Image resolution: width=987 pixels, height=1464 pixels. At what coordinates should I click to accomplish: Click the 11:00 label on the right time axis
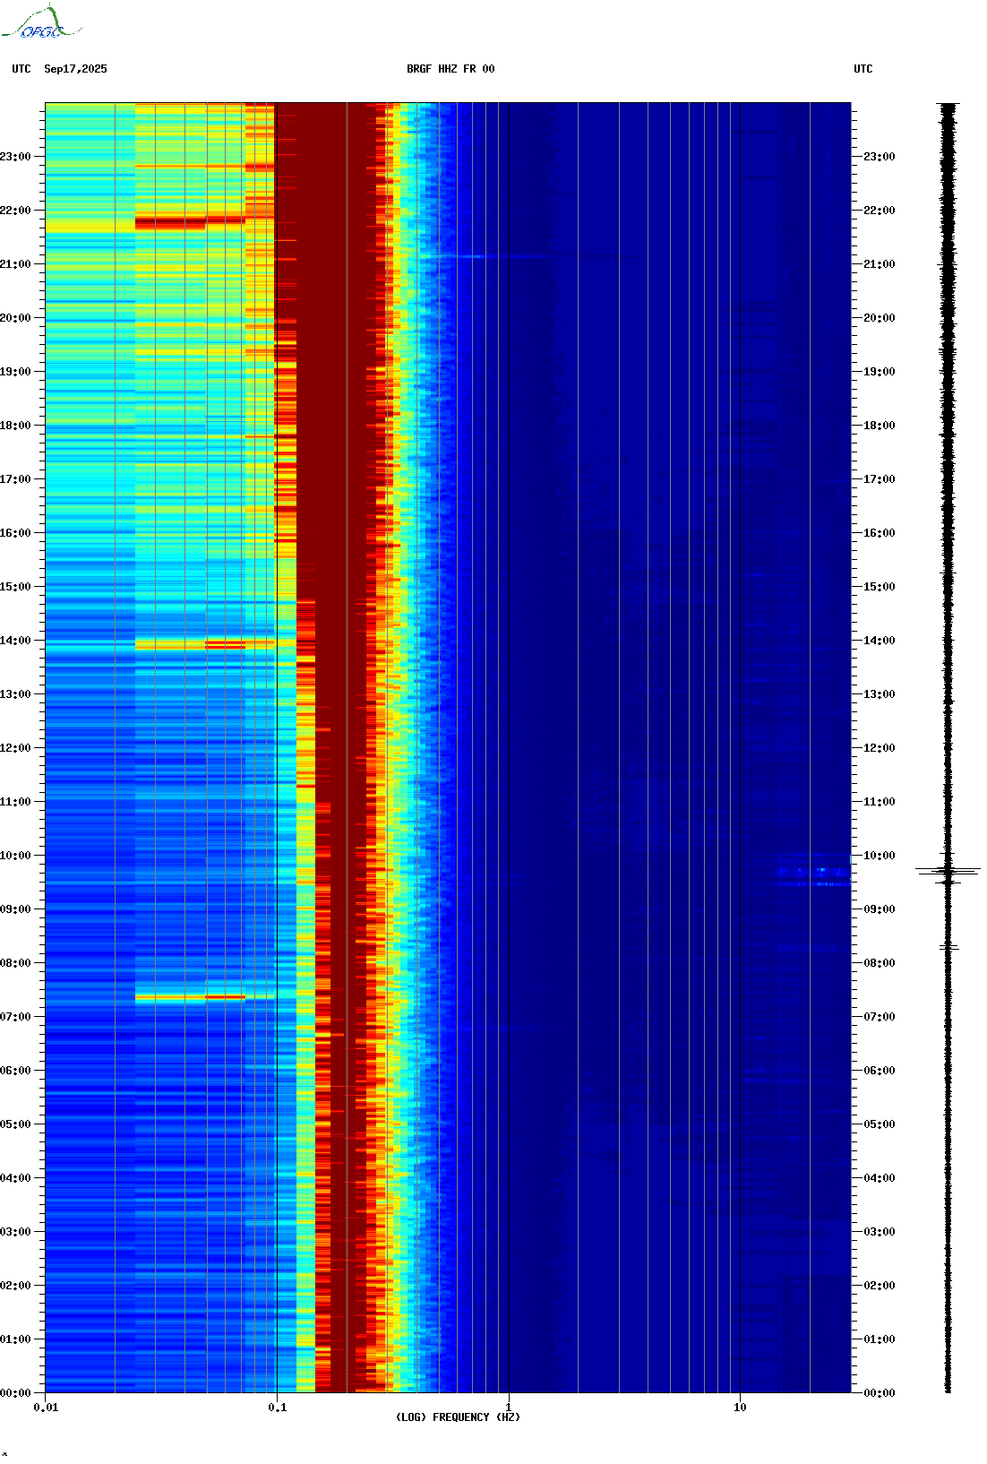pos(880,802)
